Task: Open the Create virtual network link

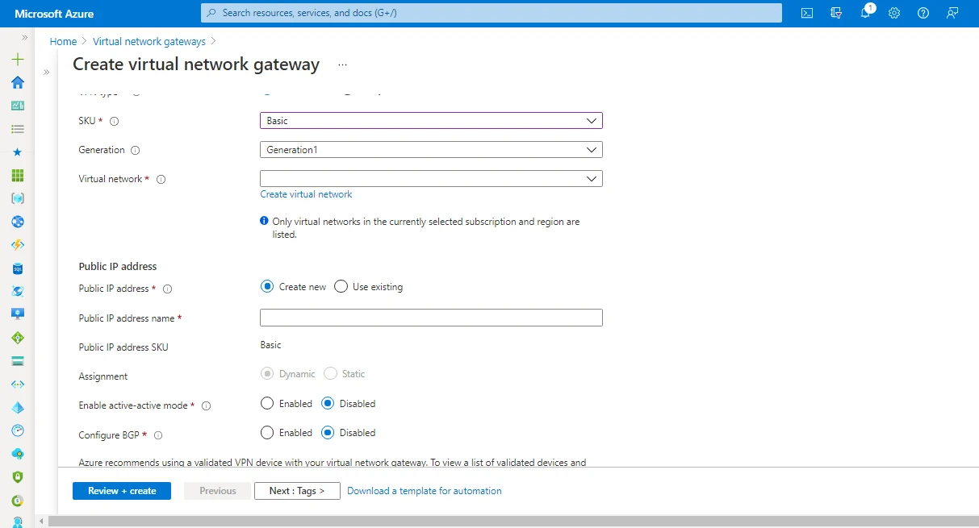Action: pyautogui.click(x=306, y=193)
